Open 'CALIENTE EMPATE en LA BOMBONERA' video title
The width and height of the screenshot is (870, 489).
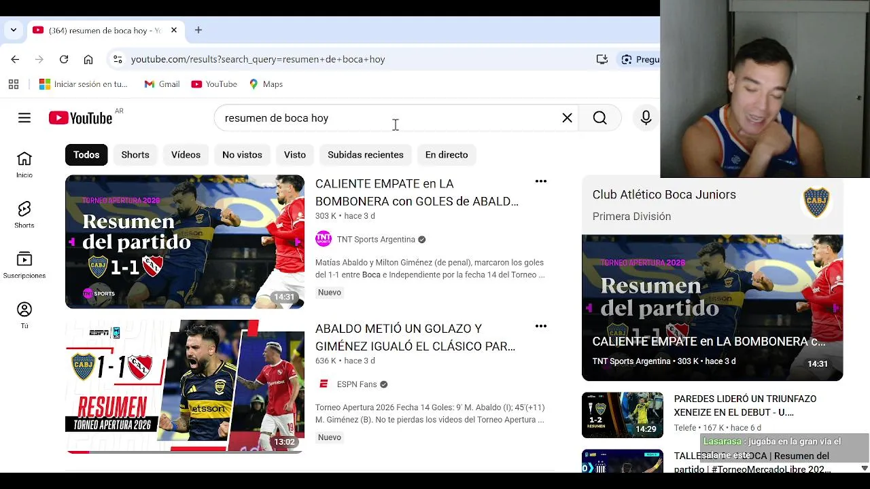(417, 192)
